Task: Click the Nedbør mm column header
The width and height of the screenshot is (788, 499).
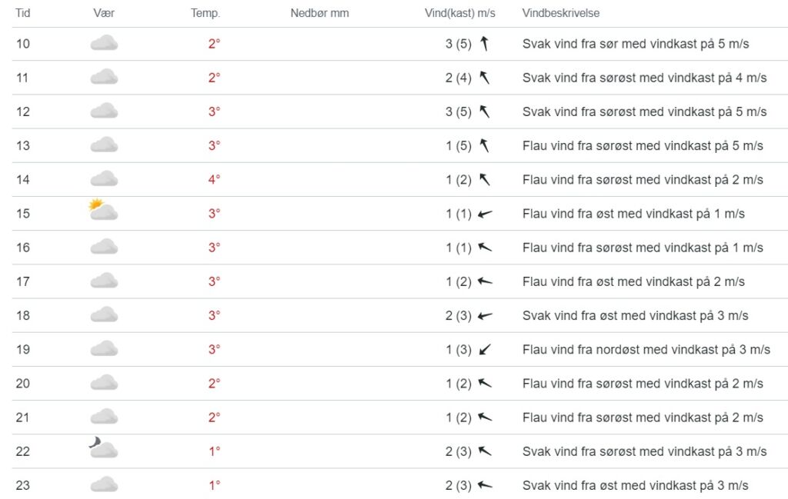Action: click(x=319, y=13)
